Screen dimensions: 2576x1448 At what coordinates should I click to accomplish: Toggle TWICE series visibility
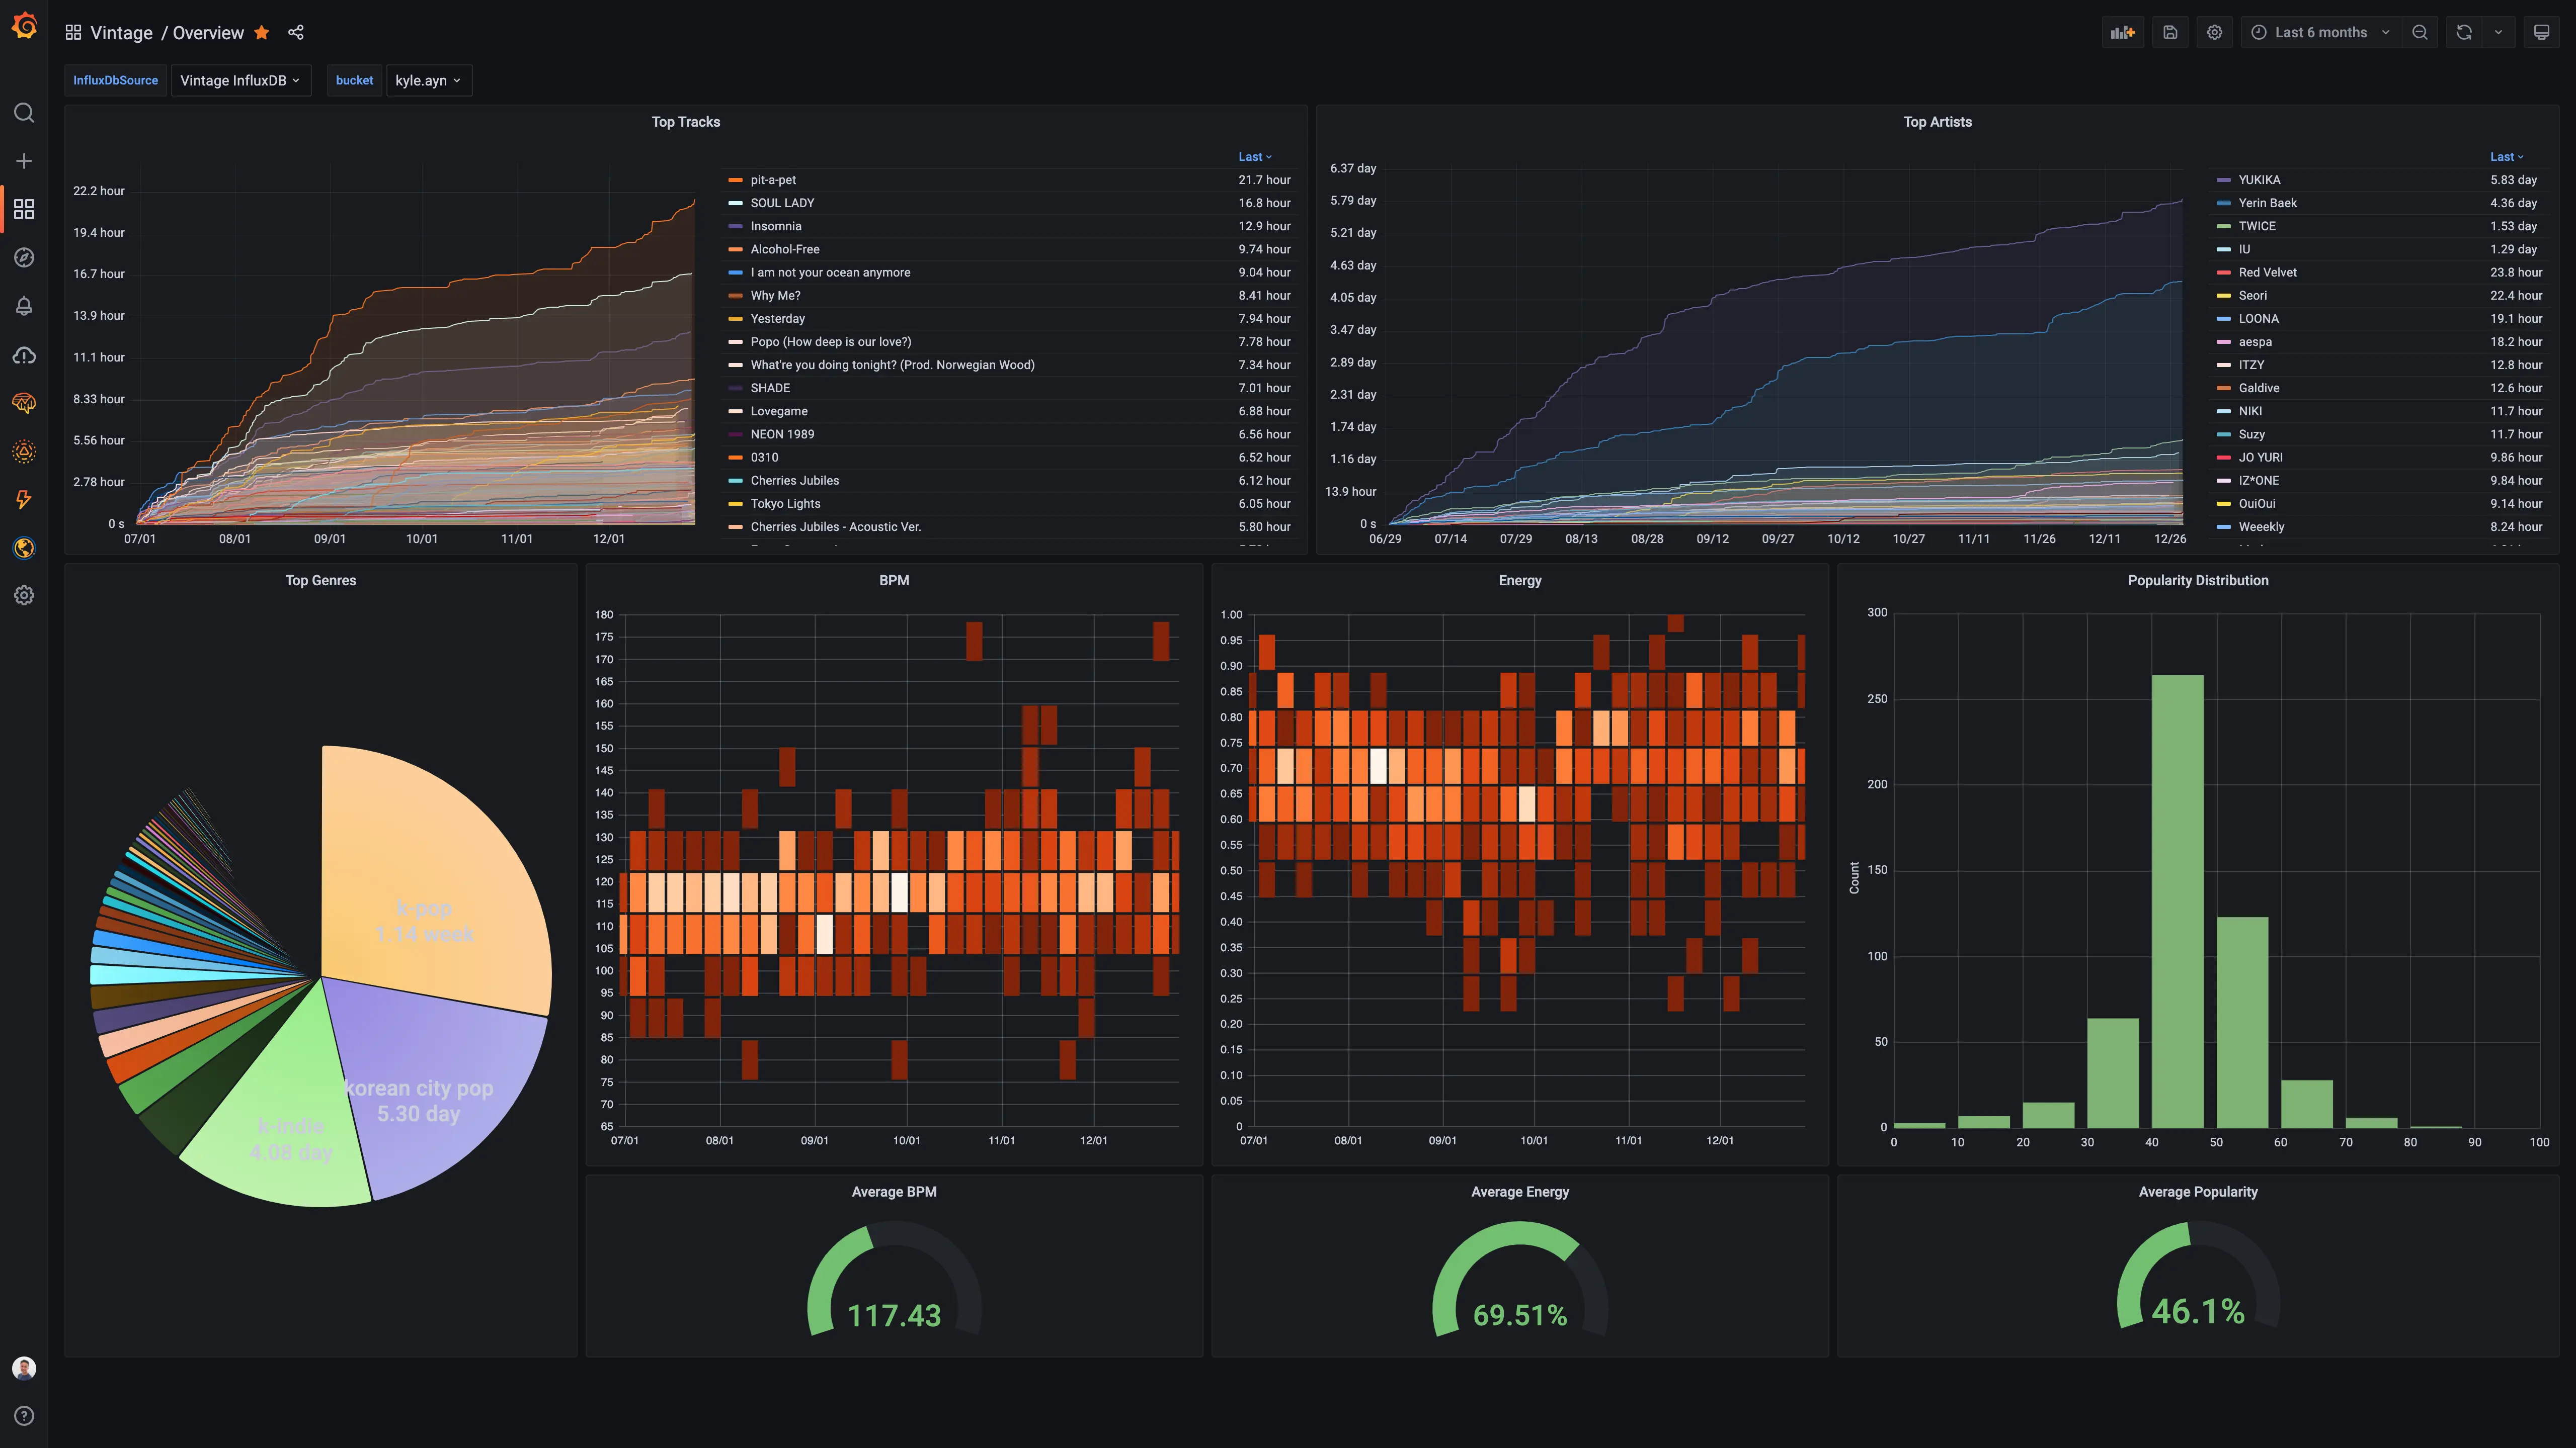point(2257,226)
